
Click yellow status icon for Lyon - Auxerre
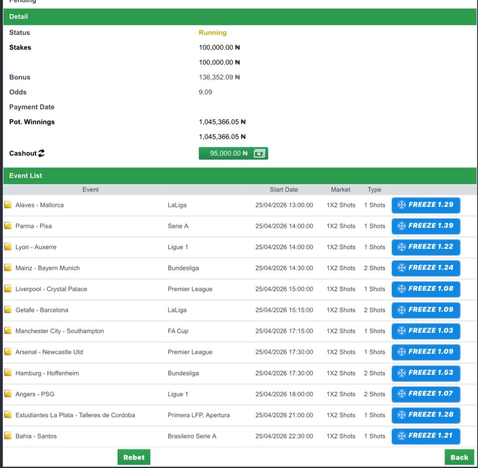pyautogui.click(x=8, y=247)
